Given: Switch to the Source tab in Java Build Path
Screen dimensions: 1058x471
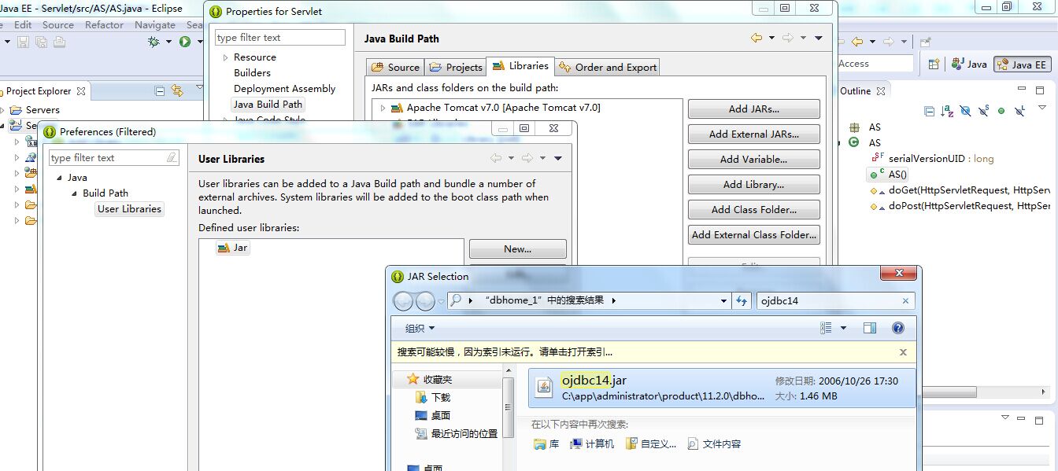Looking at the screenshot, I should pyautogui.click(x=396, y=68).
